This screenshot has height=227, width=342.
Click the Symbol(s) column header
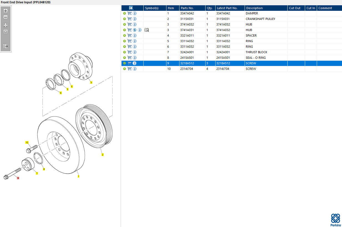(x=155, y=8)
